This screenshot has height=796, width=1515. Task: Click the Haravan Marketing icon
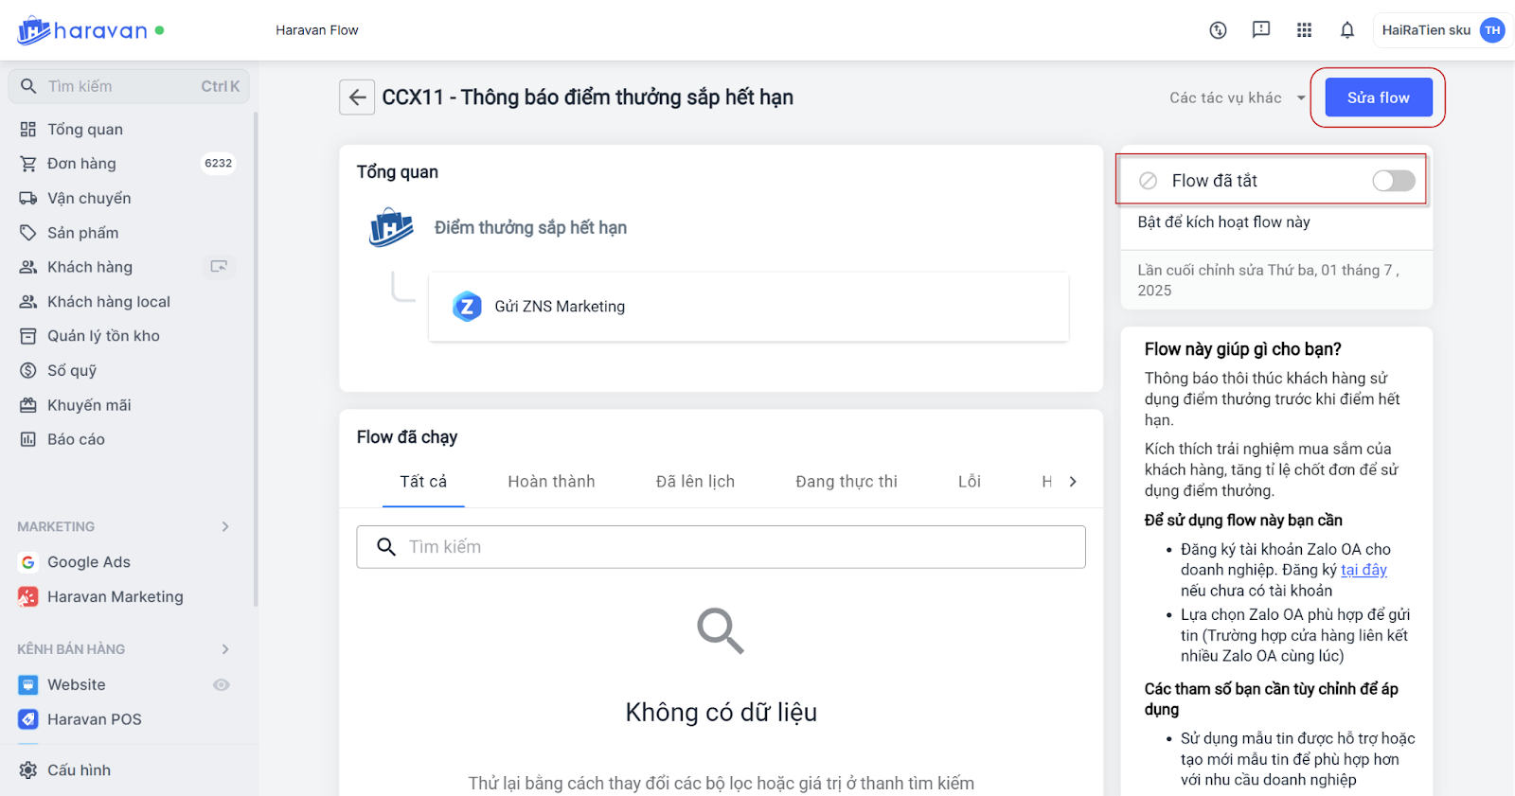(28, 596)
